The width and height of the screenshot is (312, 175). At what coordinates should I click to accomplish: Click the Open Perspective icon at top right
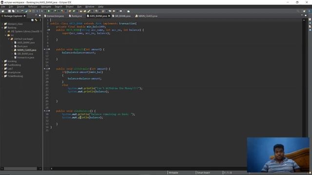pos(304,11)
